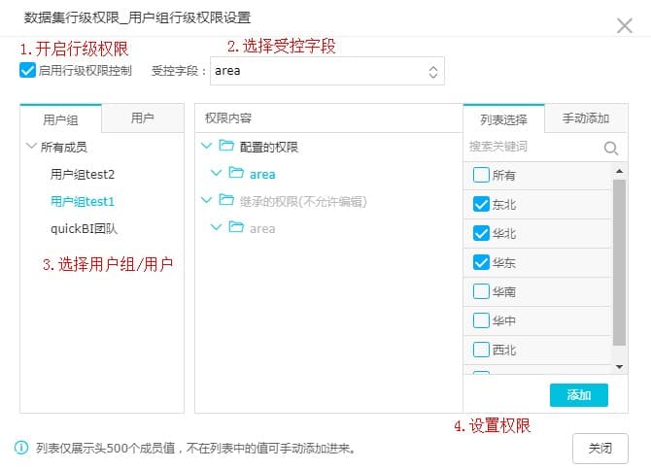Click the 添加 button

[578, 395]
